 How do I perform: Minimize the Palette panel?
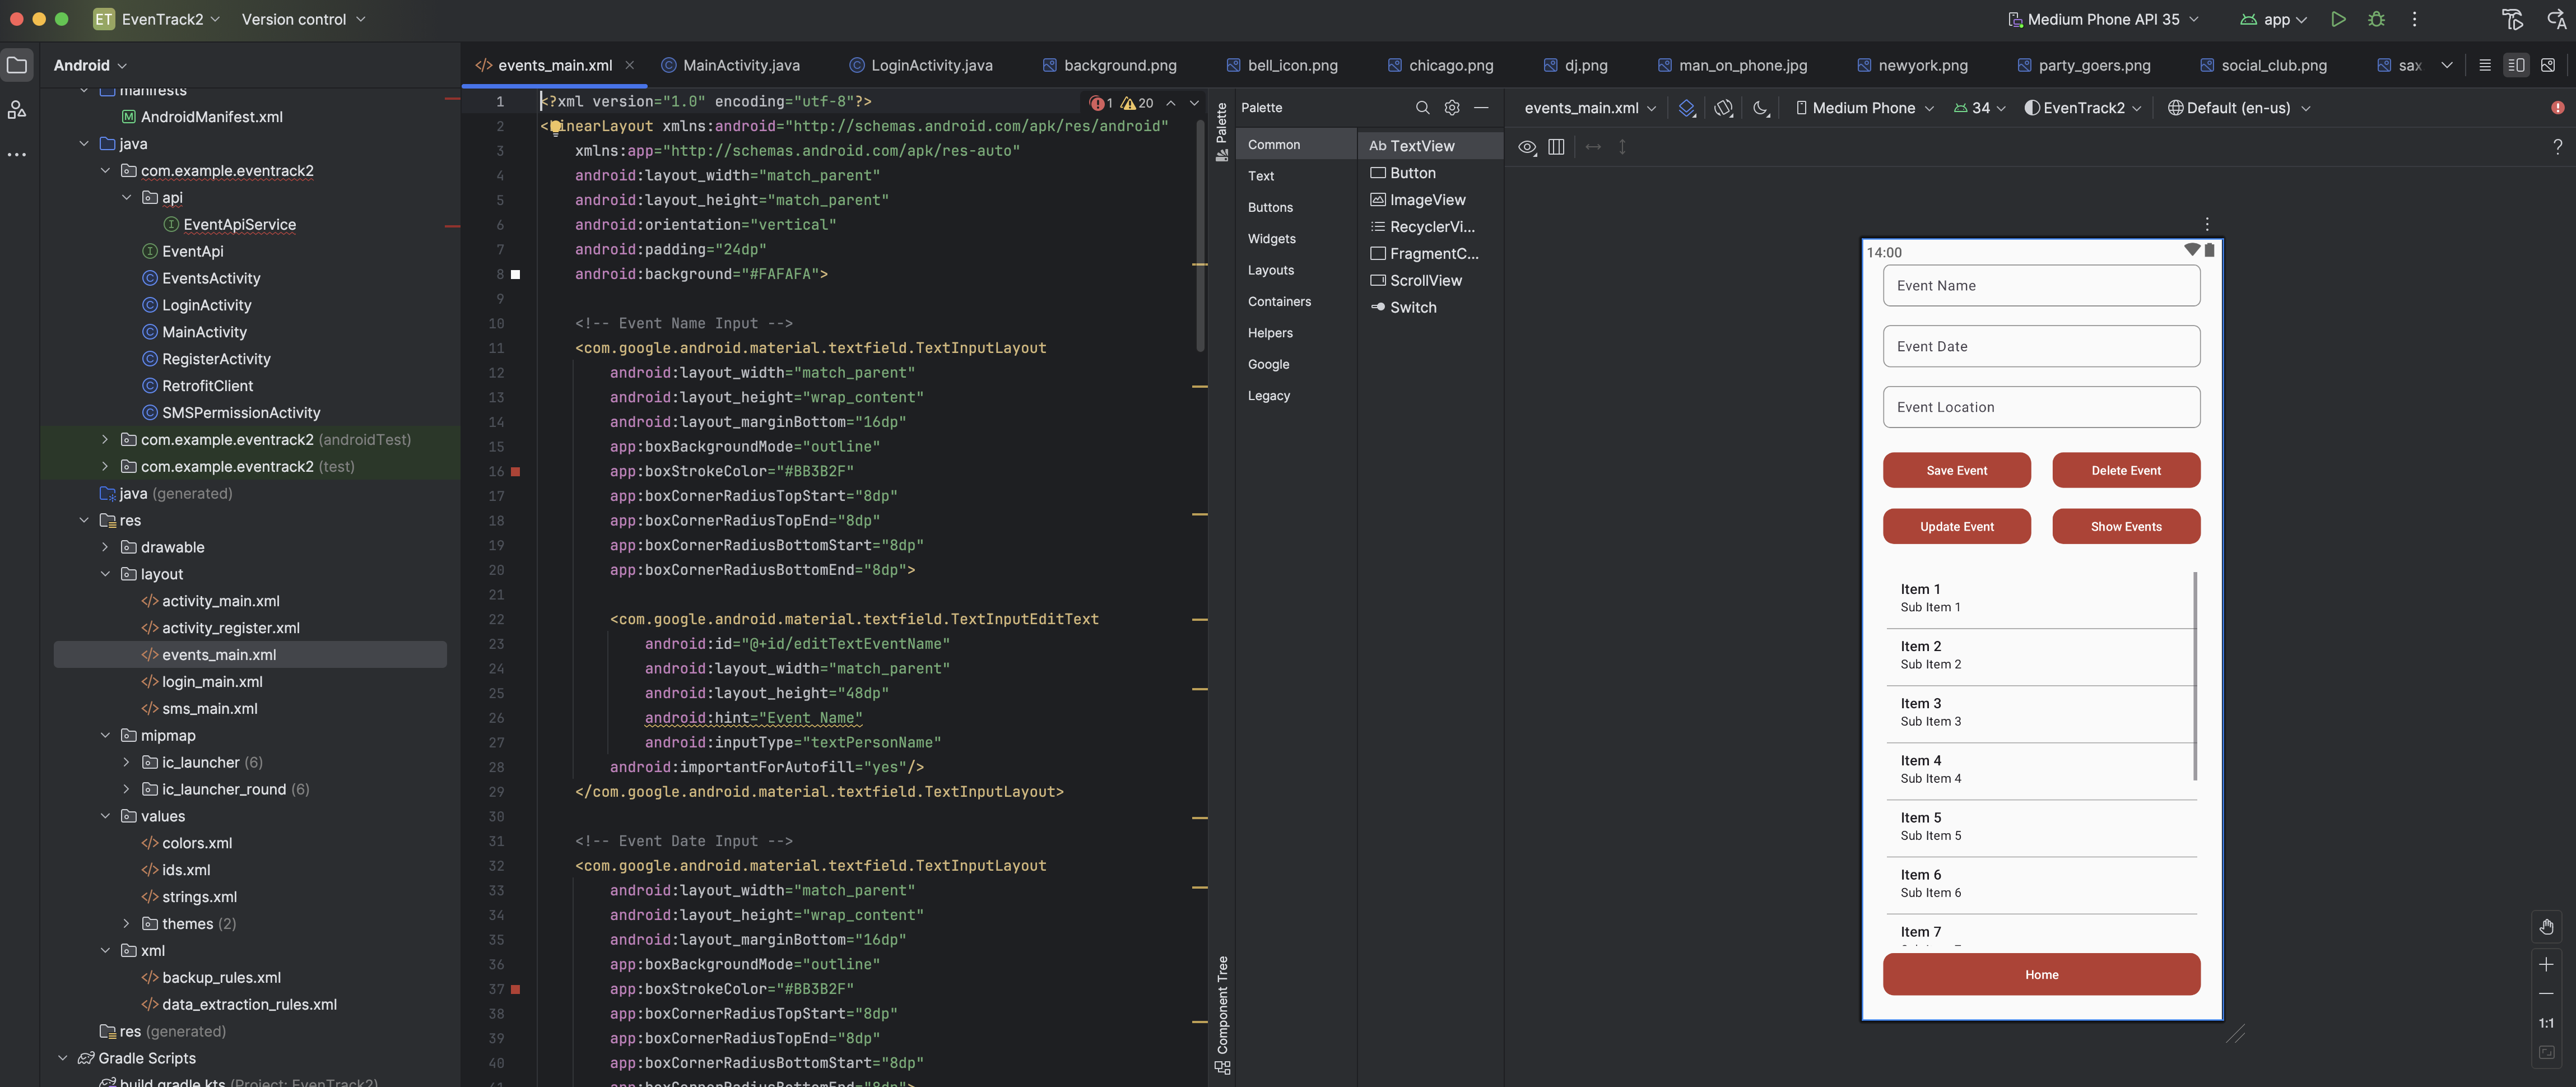pos(1481,107)
